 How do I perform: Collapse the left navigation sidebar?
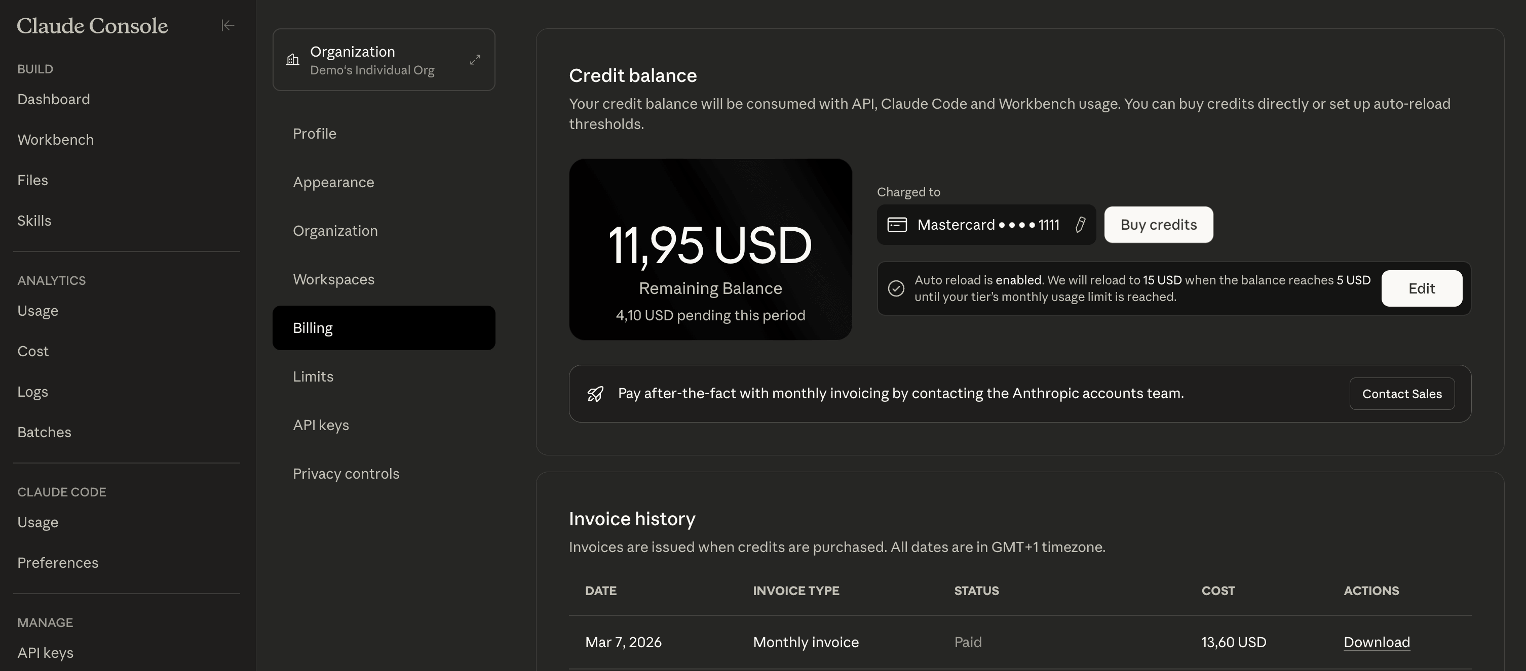pos(227,25)
